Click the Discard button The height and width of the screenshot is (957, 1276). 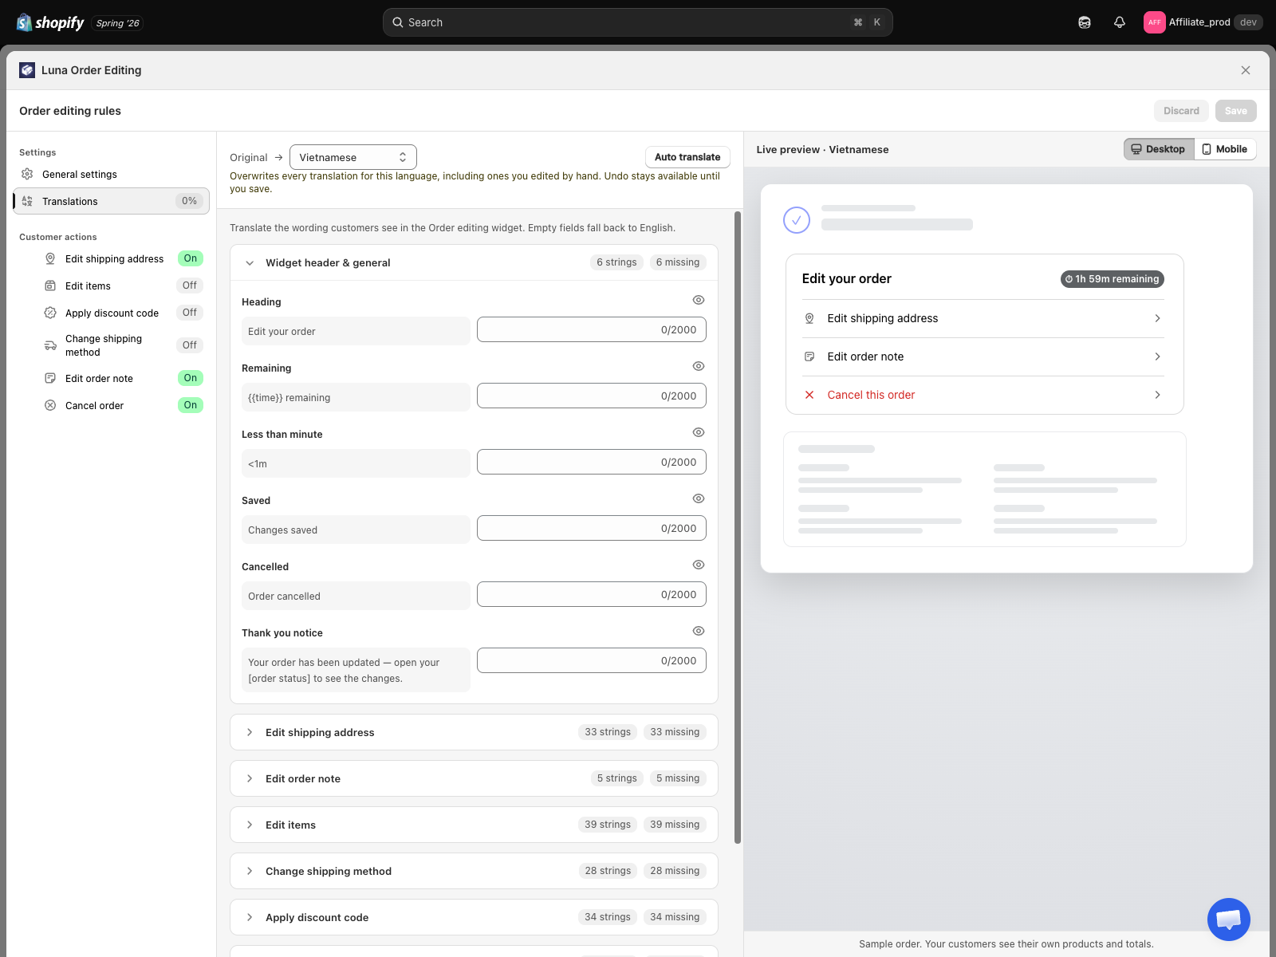point(1181,111)
